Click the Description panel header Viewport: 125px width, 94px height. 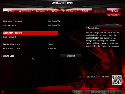[104, 28]
